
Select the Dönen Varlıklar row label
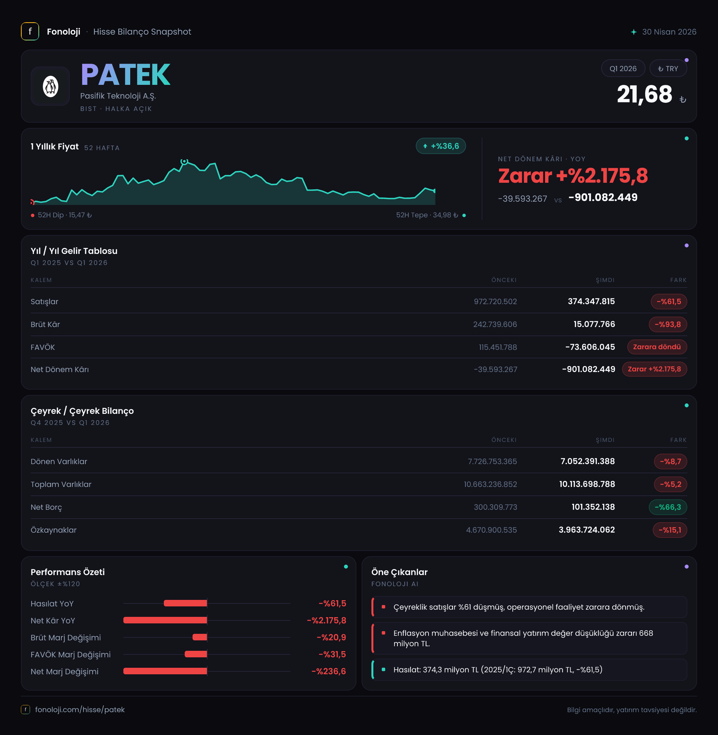click(59, 461)
